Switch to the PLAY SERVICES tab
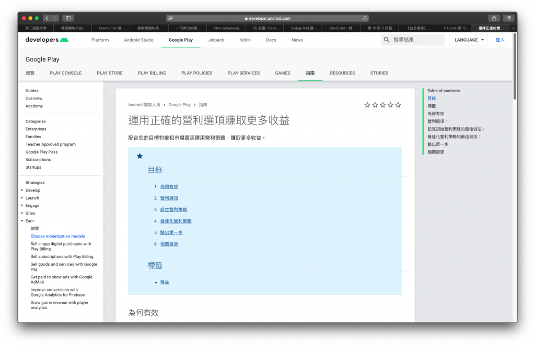The image size is (535, 346). [243, 73]
